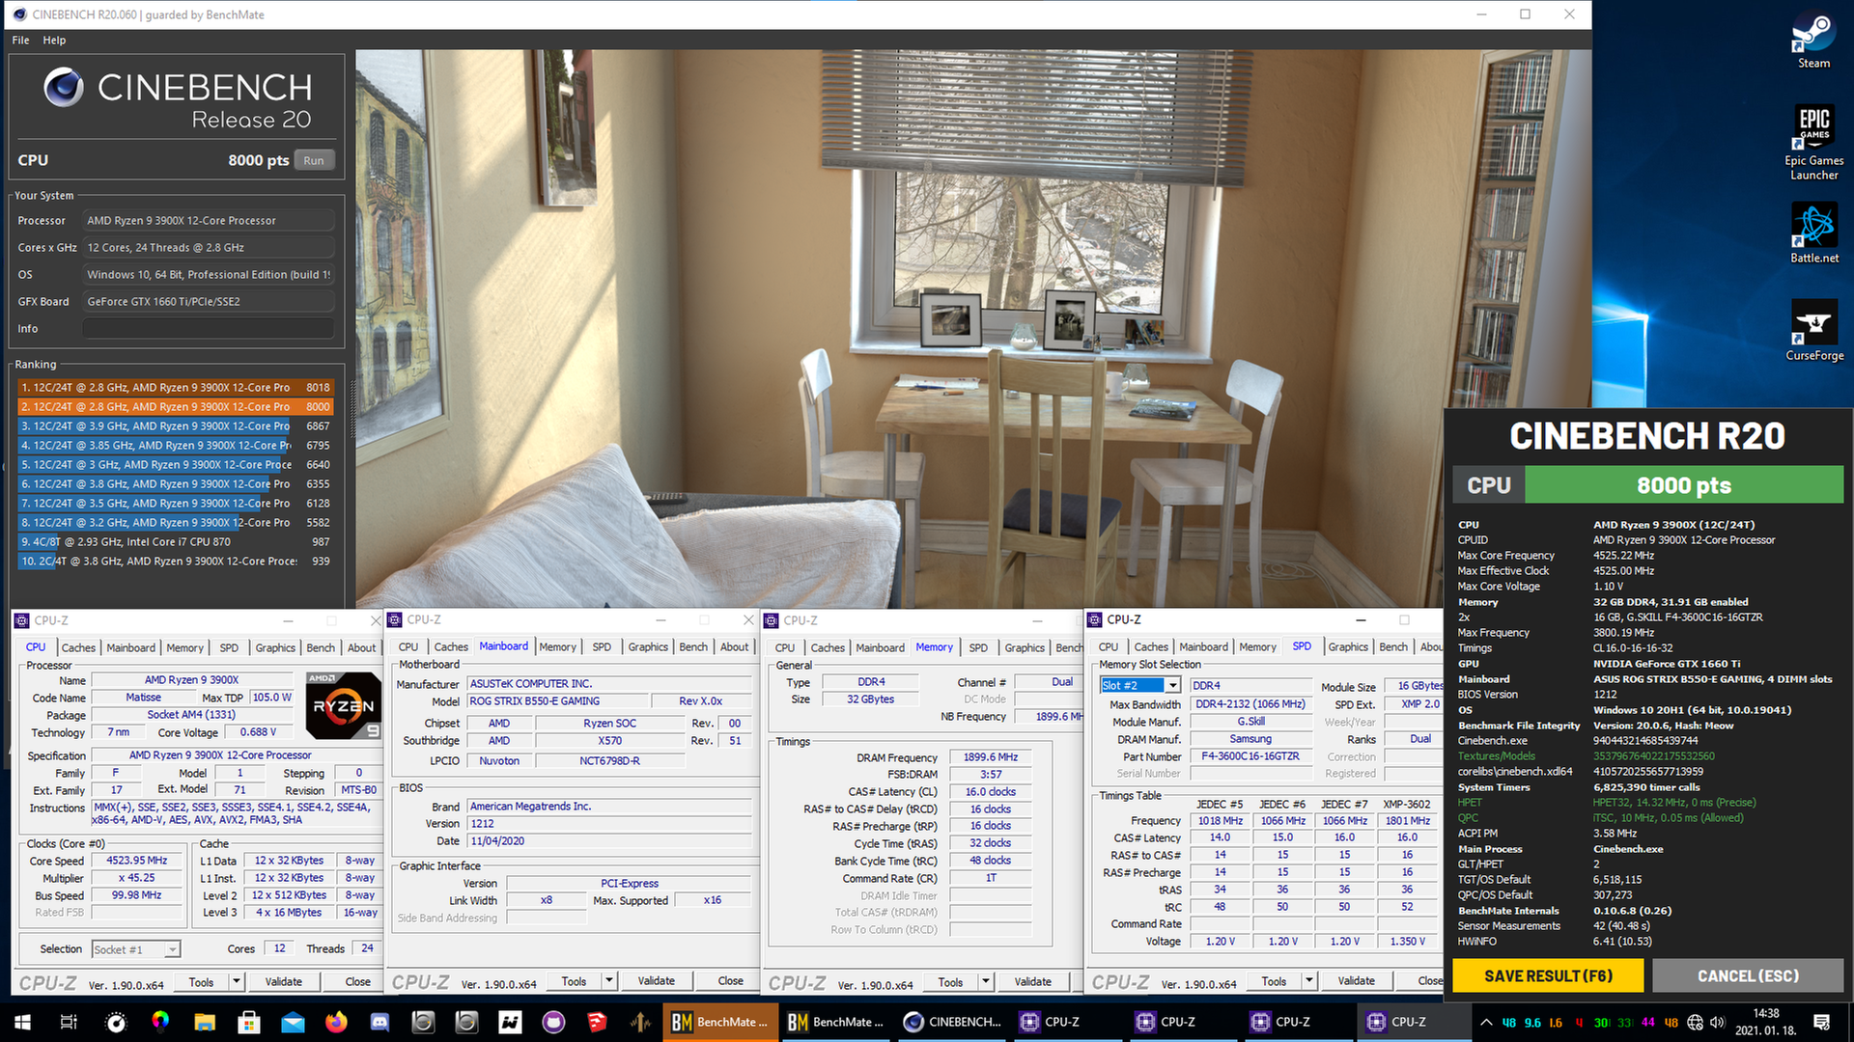Click the F4-3600C16-16GTZR part number field
Image resolution: width=1854 pixels, height=1042 pixels.
pos(1250,756)
